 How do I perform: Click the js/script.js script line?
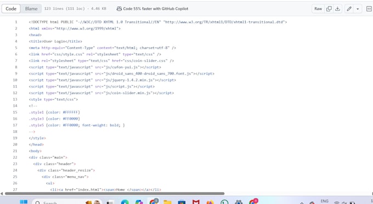point(92,86)
